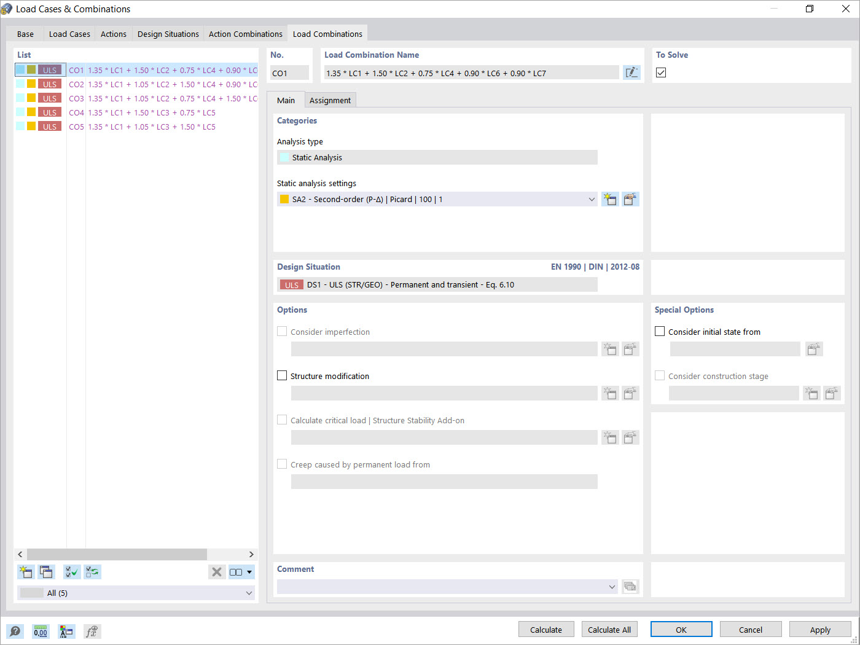Open units and decimal places icon
The height and width of the screenshot is (645, 860).
pyautogui.click(x=41, y=631)
